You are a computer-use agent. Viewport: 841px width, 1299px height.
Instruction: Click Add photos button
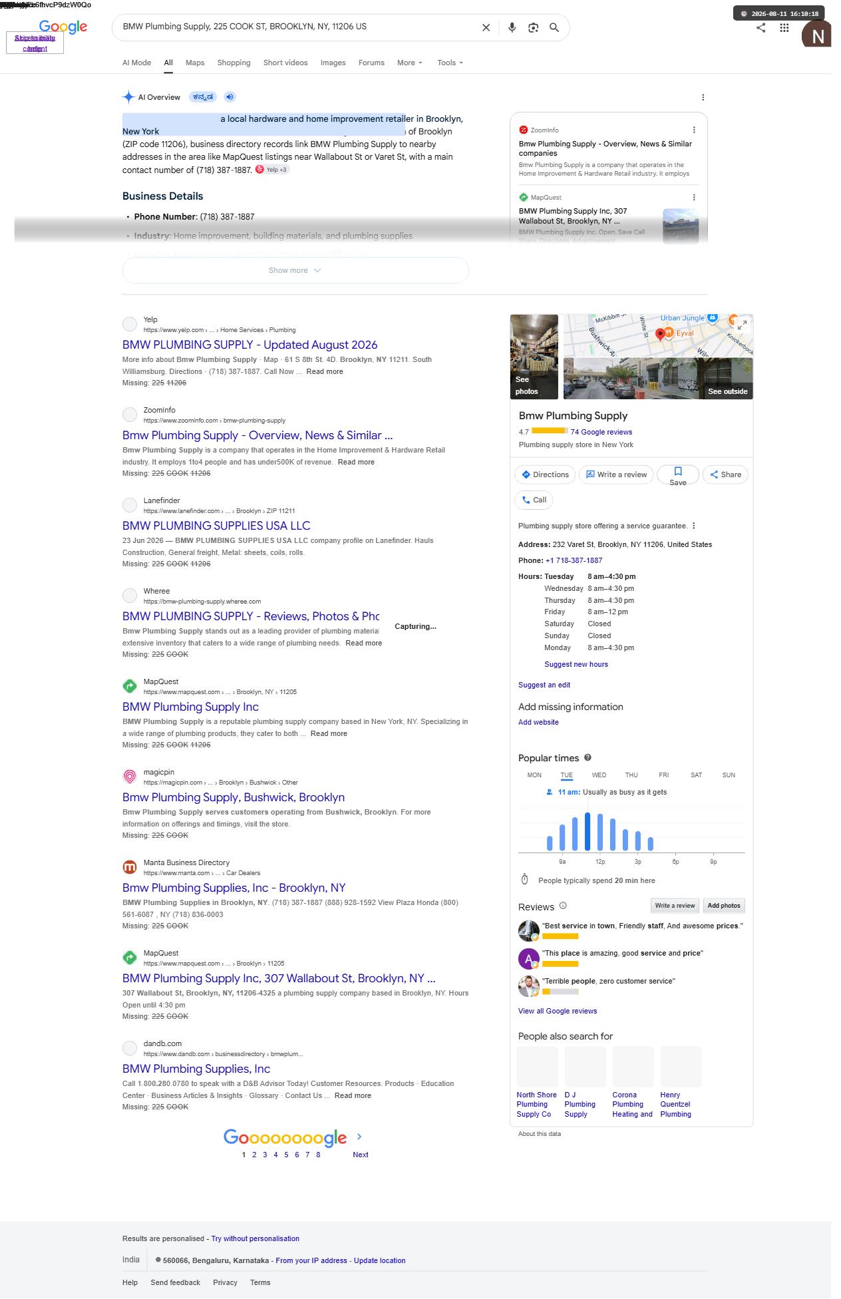724,906
